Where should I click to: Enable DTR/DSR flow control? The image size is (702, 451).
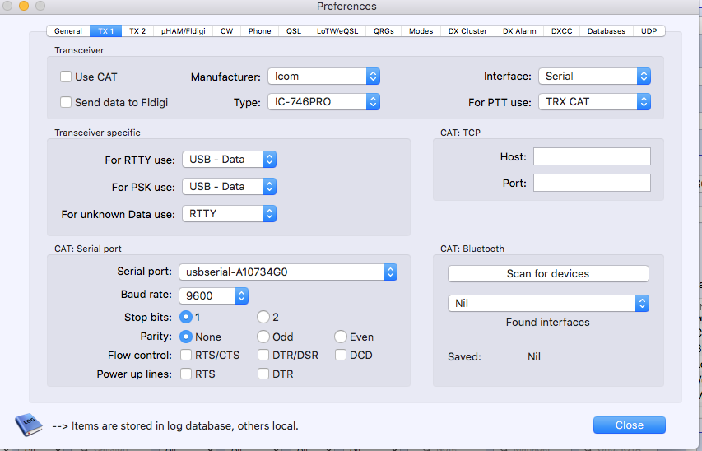[x=263, y=355]
